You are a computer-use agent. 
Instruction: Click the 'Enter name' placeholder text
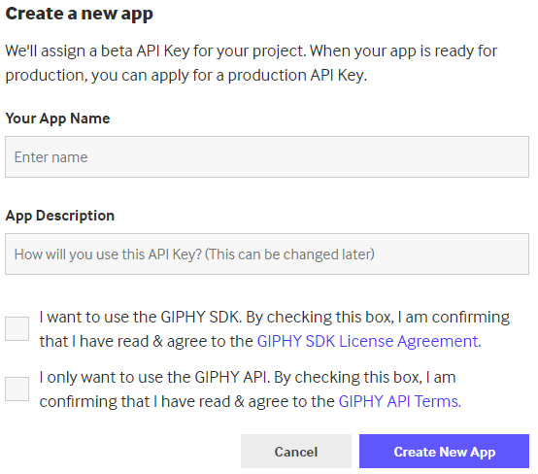[51, 157]
